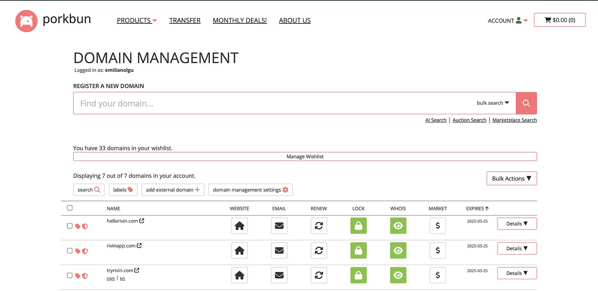Toggle select-all checkbox in table header
Viewport: 598px width, 291px height.
pyautogui.click(x=70, y=208)
